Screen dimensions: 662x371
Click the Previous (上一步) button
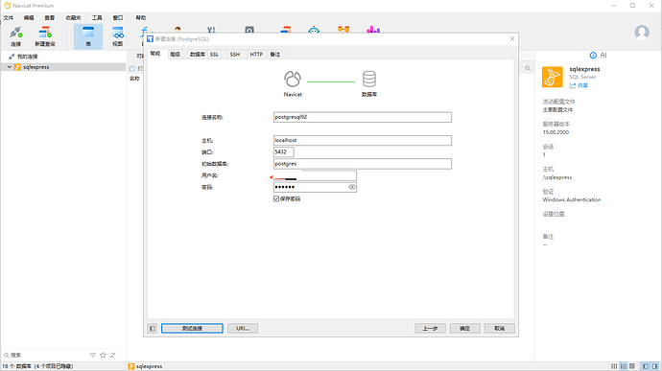click(x=430, y=328)
